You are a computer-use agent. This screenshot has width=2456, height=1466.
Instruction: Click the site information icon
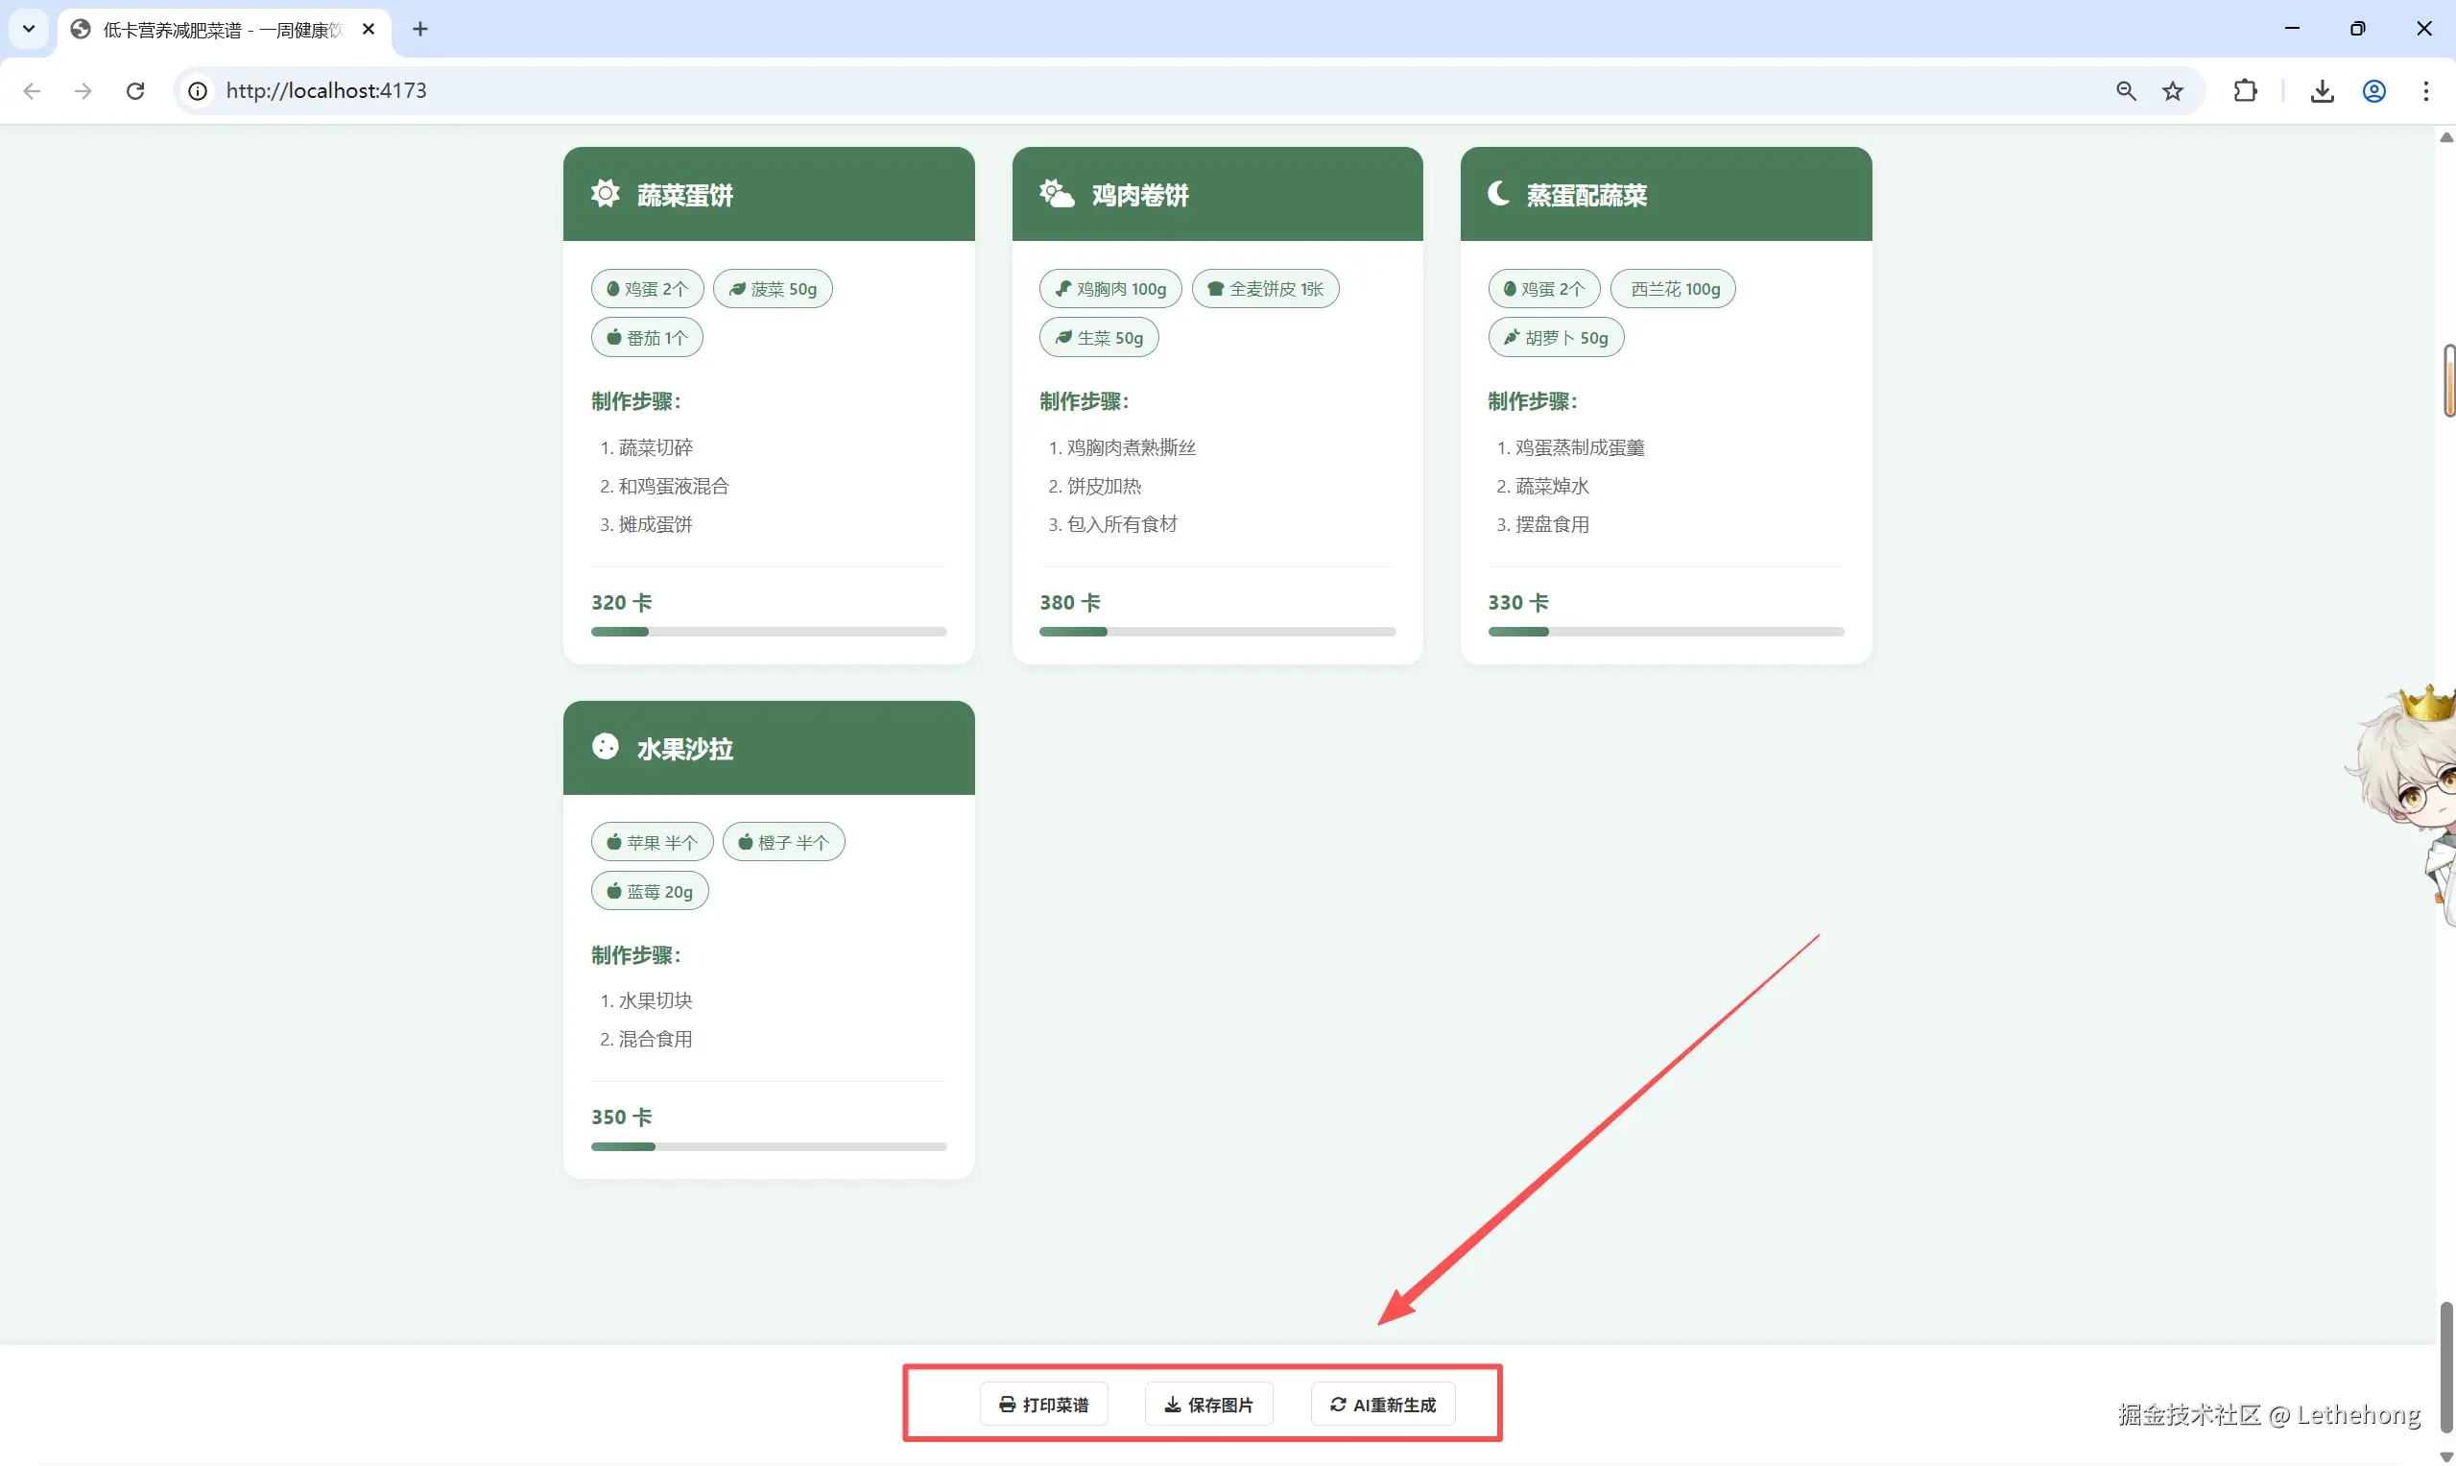198,91
